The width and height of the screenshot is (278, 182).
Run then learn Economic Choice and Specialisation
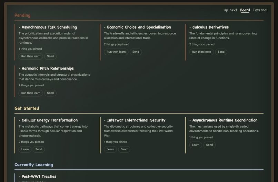(116, 52)
